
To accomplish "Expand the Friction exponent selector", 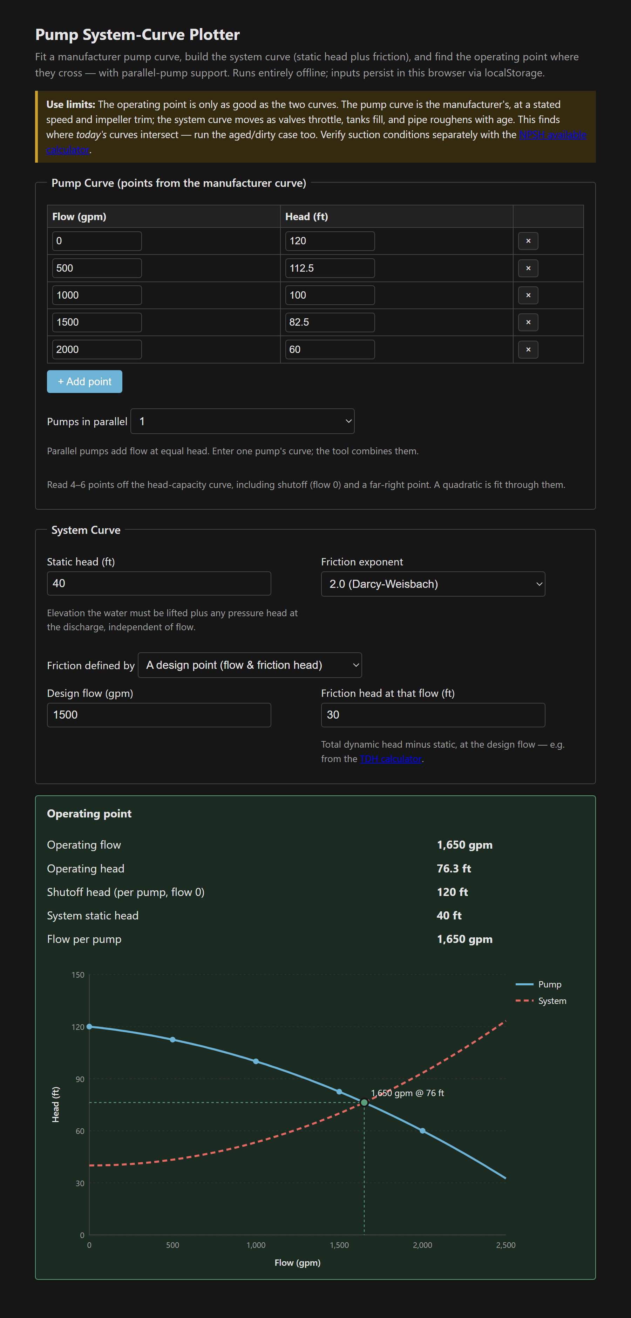I will tap(433, 584).
